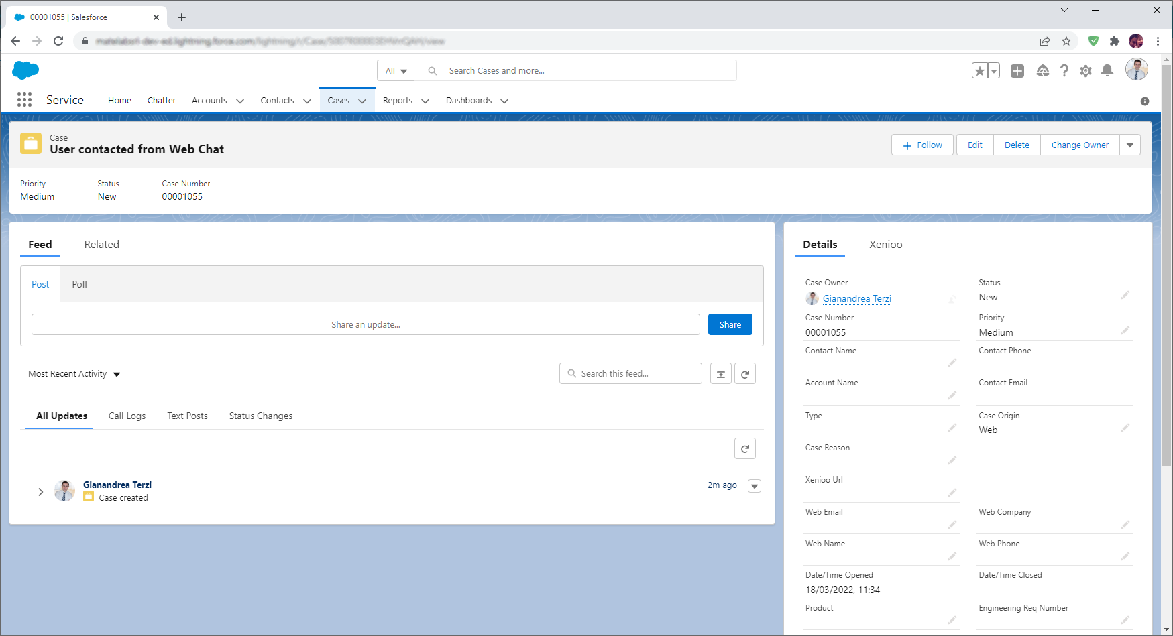Click into the Search this feed field
1173x636 pixels.
(x=630, y=373)
